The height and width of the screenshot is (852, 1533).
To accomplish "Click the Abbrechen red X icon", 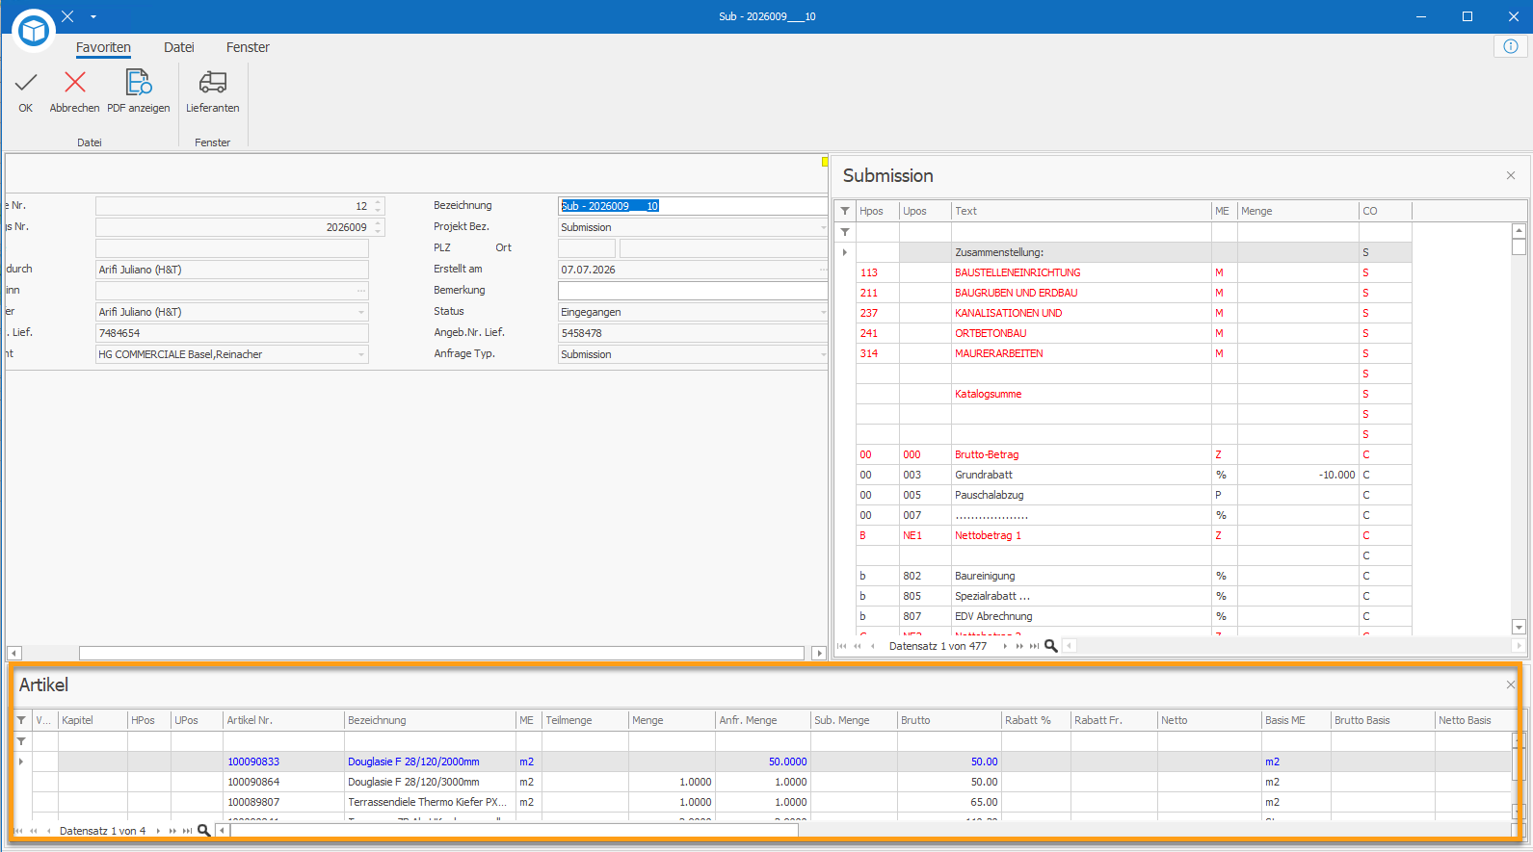I will pos(74,83).
